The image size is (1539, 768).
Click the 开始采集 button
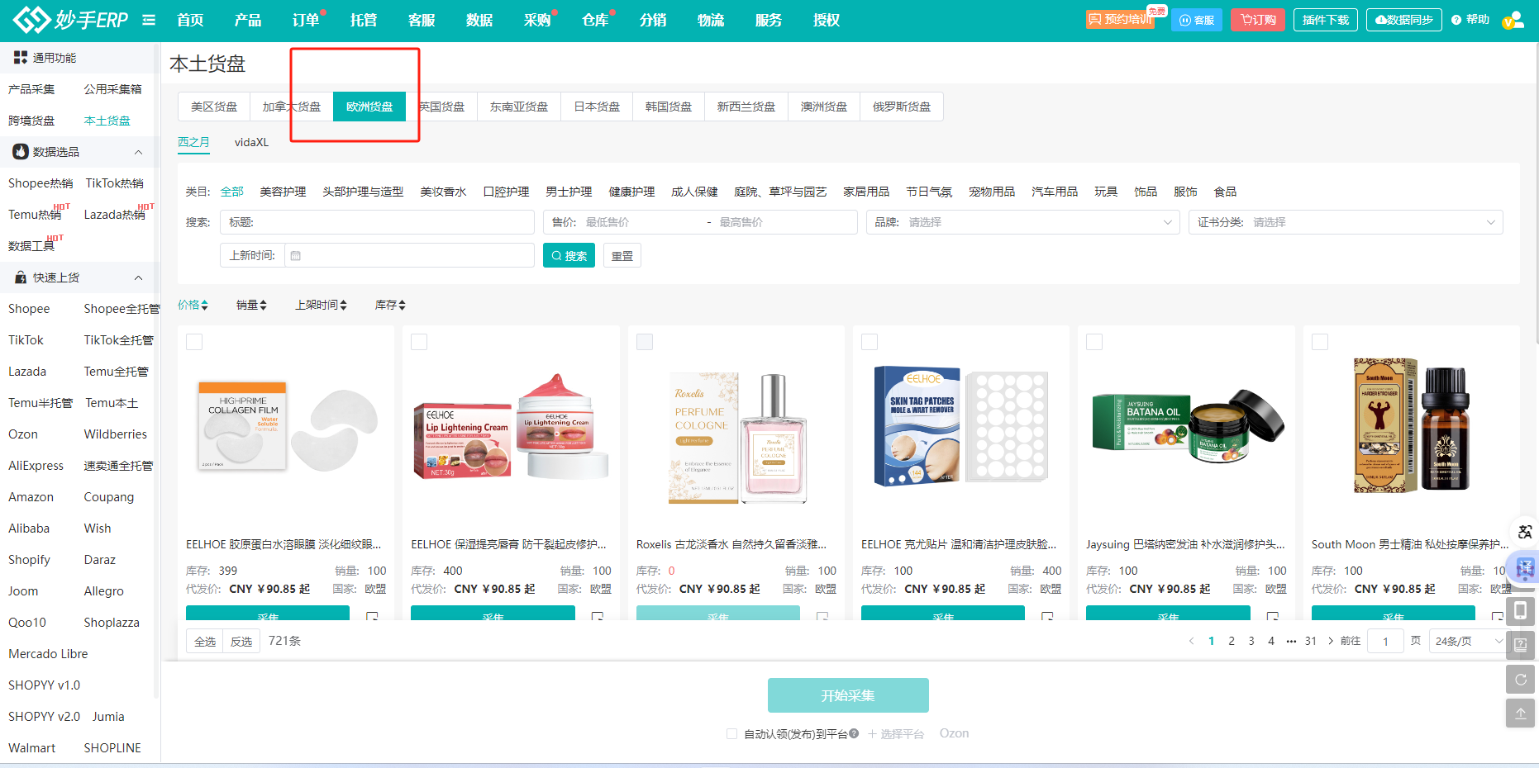click(x=848, y=695)
